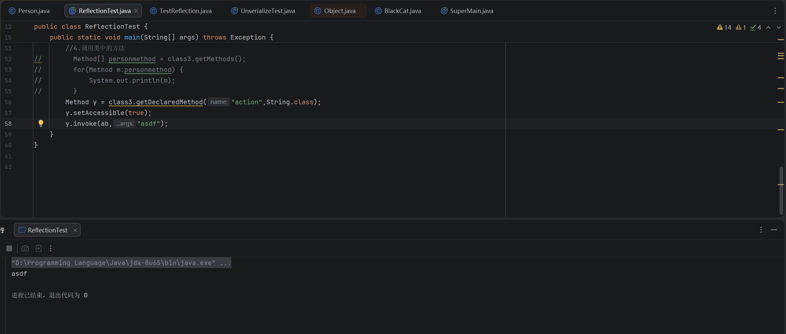Click the 4 typos checkmark indicator
The width and height of the screenshot is (786, 334).
point(756,27)
